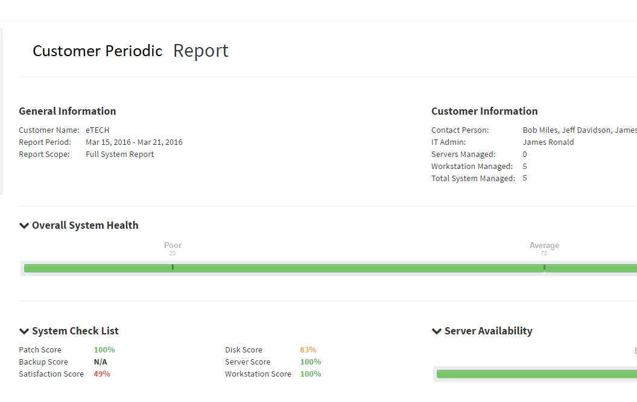
Task: Select the Satisfaction Score 49% value
Action: coord(101,374)
